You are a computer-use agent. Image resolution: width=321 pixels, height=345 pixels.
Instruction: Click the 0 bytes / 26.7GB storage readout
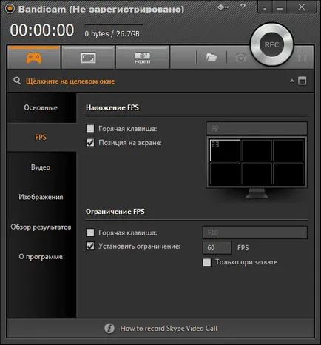point(112,34)
